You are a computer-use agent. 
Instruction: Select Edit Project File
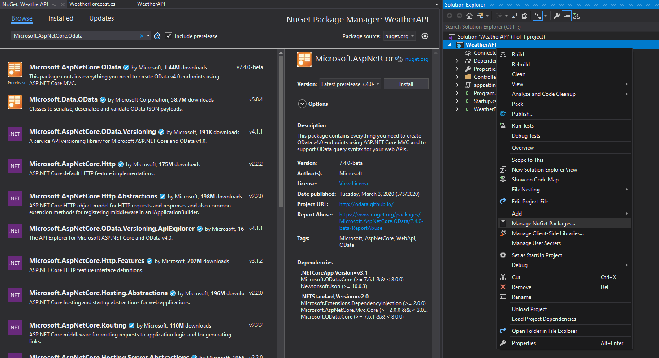point(564,201)
